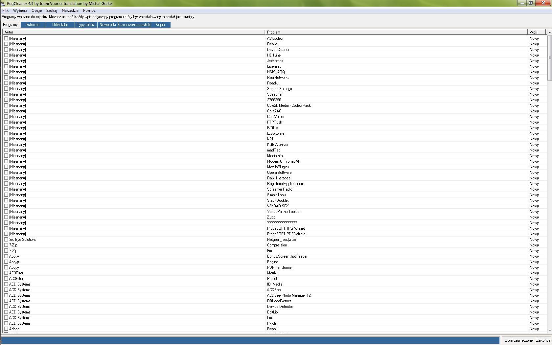Screen dimensions: 552x345
Task: Select the ProgeSOFT JPG Wizard text
Action: (x=286, y=228)
